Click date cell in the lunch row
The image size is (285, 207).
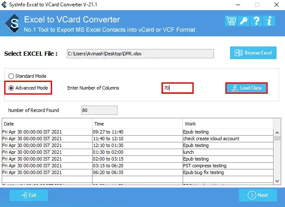coord(47,152)
